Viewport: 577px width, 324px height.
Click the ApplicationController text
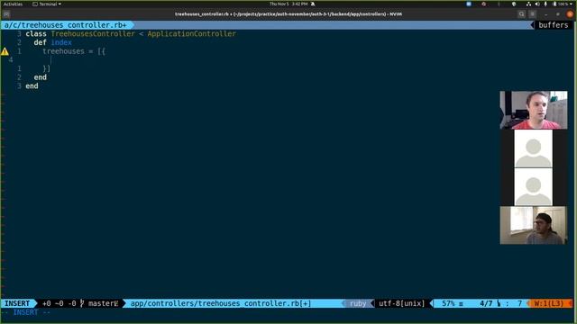192,34
